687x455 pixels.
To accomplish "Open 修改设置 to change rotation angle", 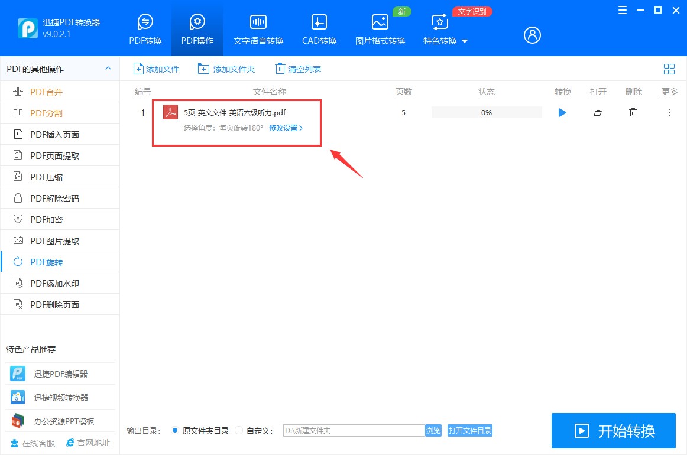I will coord(284,129).
